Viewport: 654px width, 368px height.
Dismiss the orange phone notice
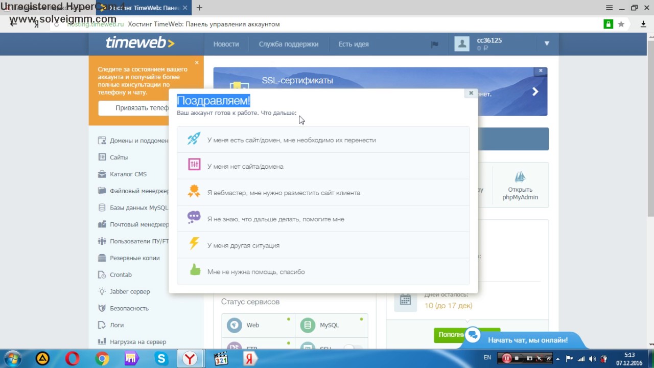[197, 62]
